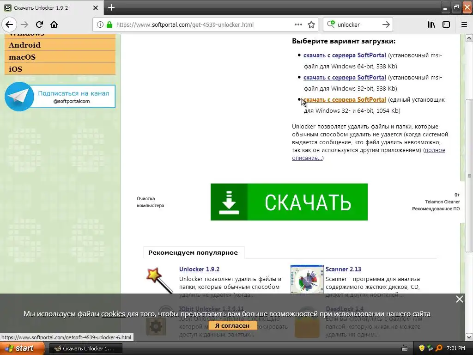
Task: Show site information icon in address bar
Action: pos(100,25)
